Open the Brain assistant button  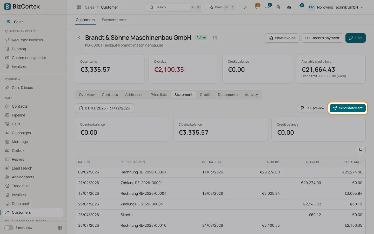(x=222, y=7)
